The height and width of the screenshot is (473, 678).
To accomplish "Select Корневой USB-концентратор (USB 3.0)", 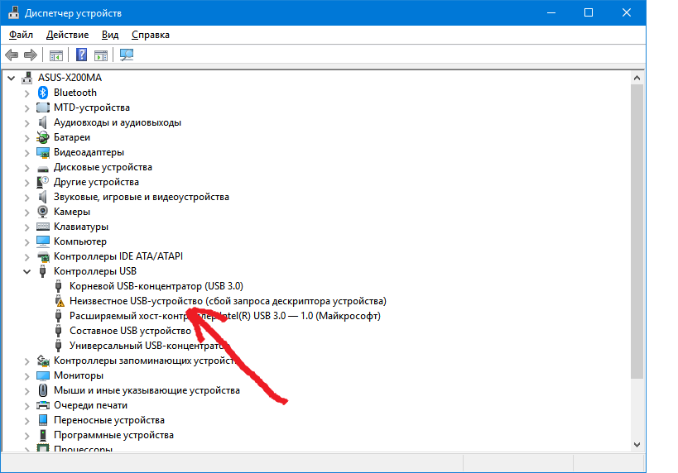I will click(x=156, y=286).
